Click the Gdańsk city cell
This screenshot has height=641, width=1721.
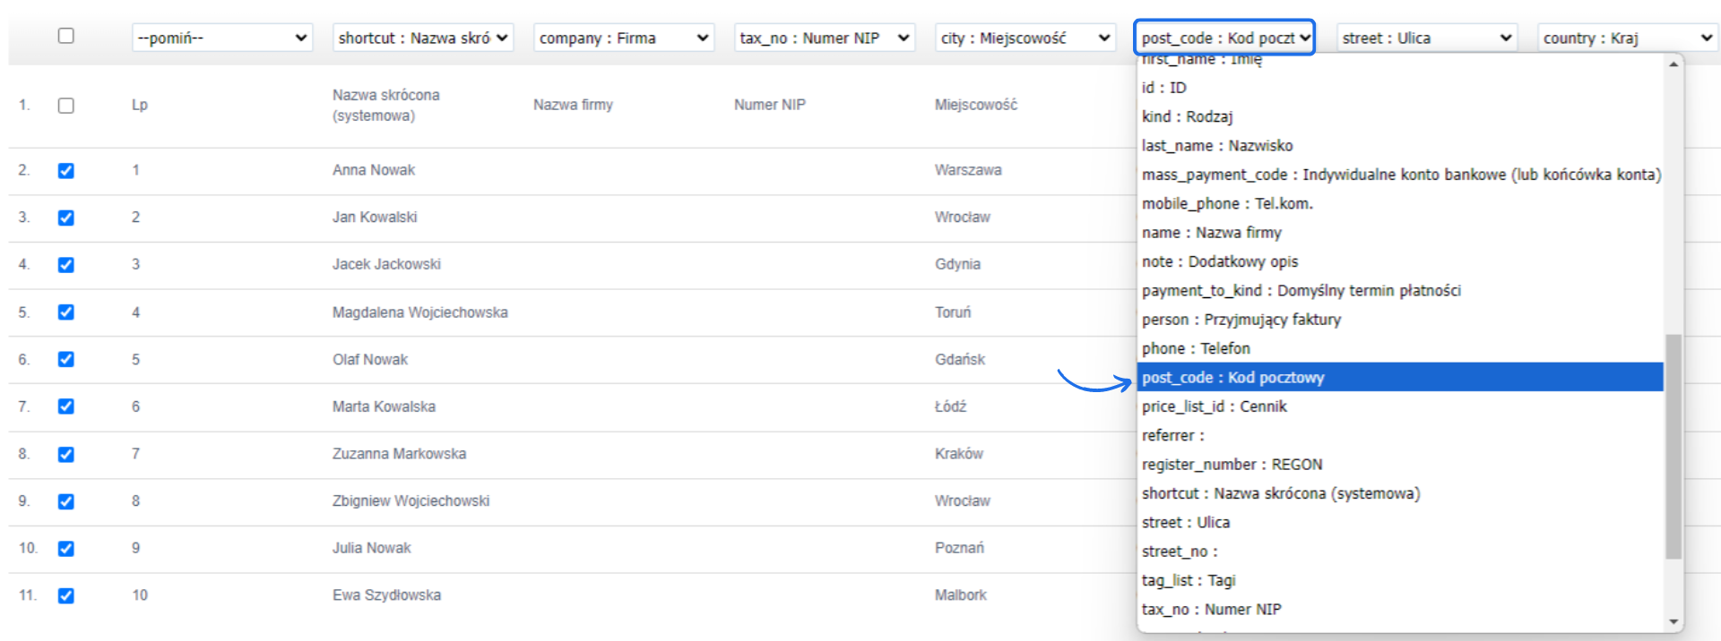coord(960,359)
